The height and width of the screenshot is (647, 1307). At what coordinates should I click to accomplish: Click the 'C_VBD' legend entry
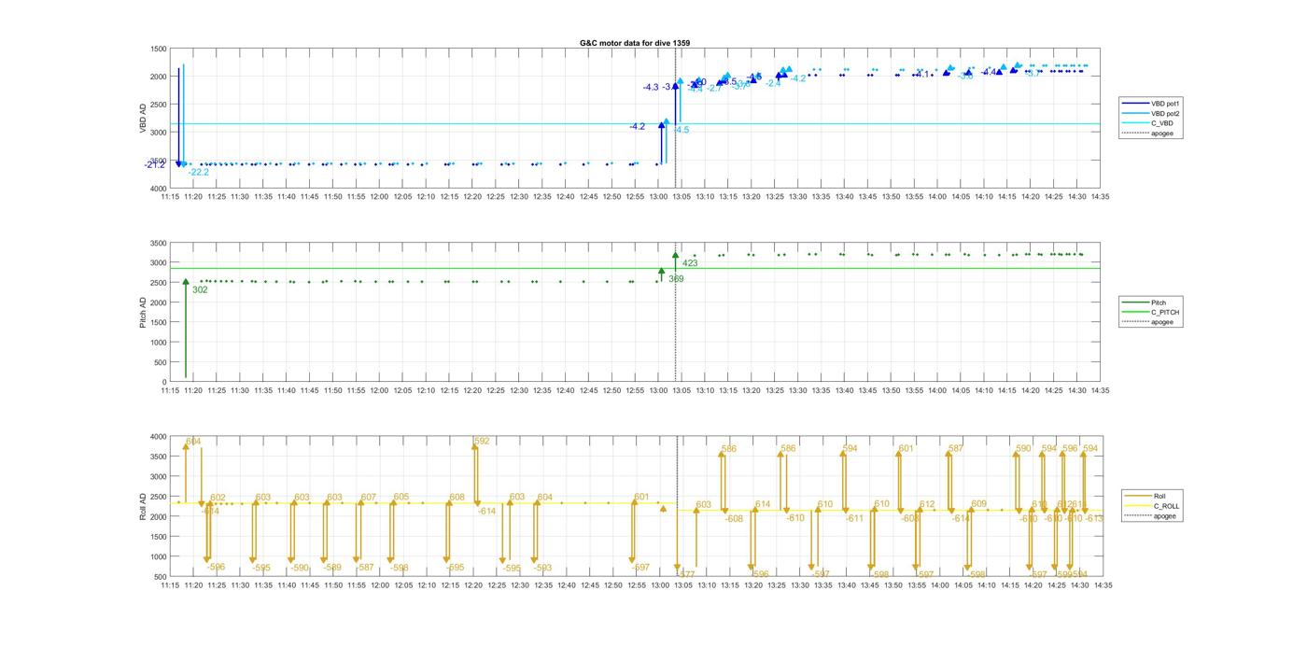point(1162,123)
